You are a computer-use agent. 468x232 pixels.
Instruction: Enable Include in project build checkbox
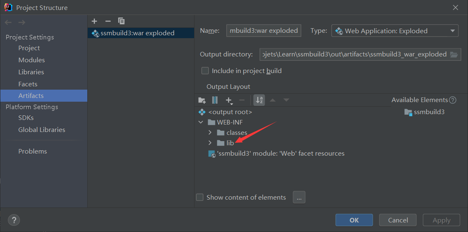coord(205,71)
